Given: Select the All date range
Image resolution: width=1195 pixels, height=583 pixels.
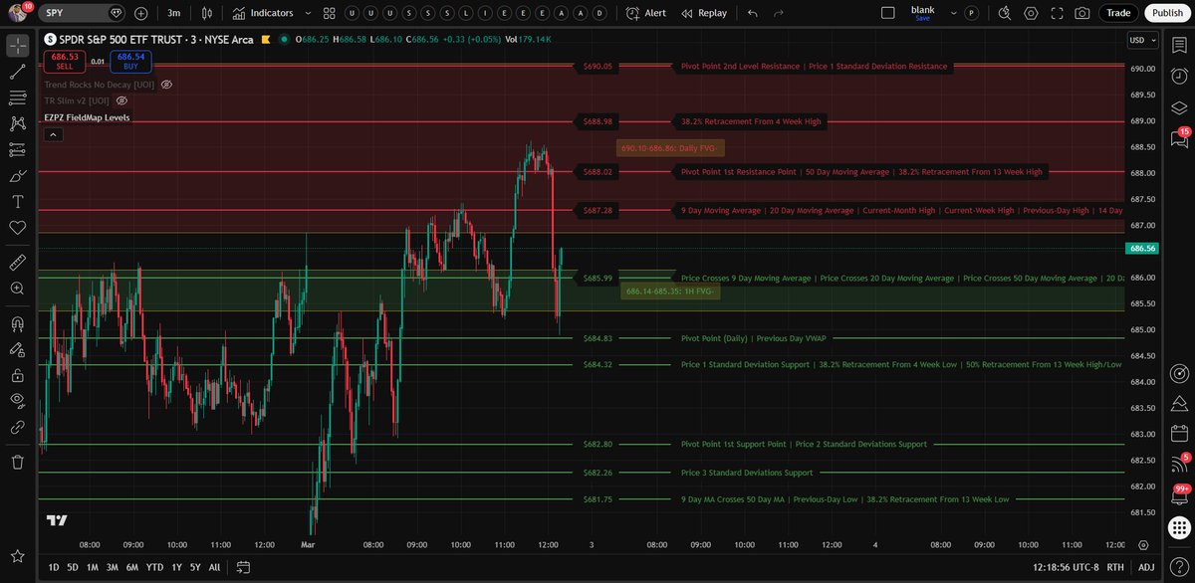Looking at the screenshot, I should pos(214,567).
